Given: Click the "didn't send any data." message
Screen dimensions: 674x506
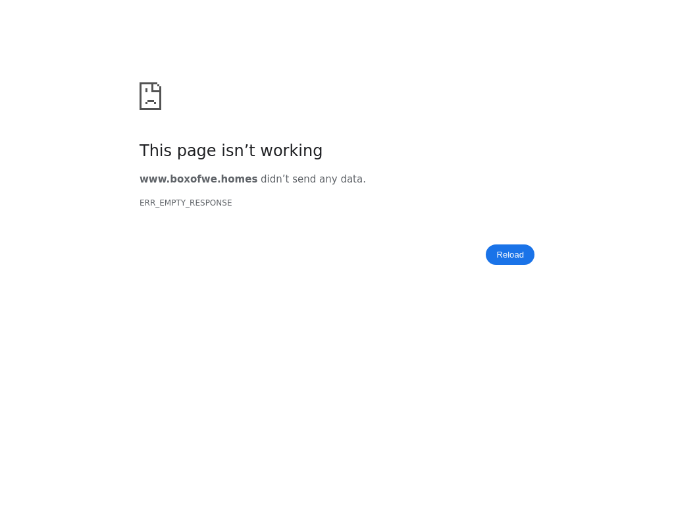Looking at the screenshot, I should point(313,179).
